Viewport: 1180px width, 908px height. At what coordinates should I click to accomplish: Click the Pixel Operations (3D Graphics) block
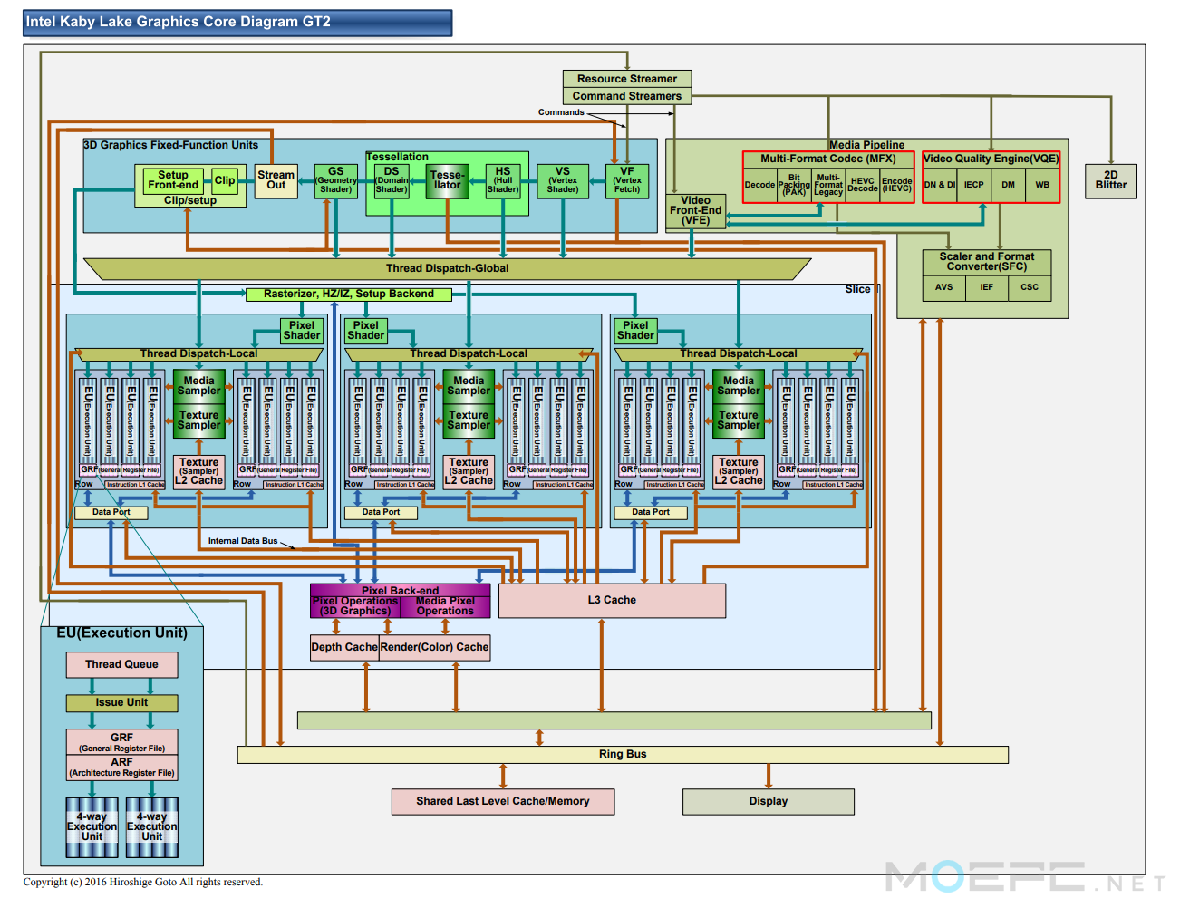click(355, 606)
